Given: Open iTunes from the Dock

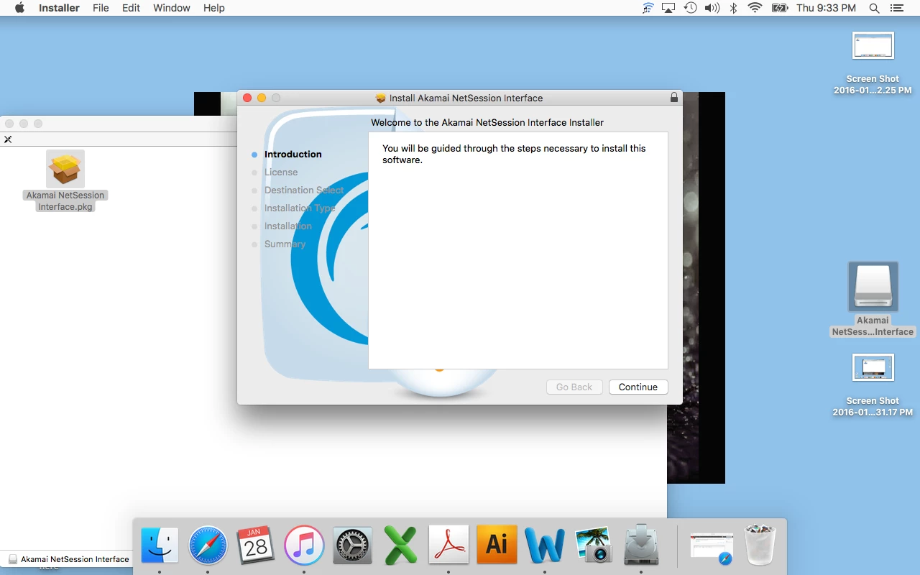Looking at the screenshot, I should (x=304, y=546).
